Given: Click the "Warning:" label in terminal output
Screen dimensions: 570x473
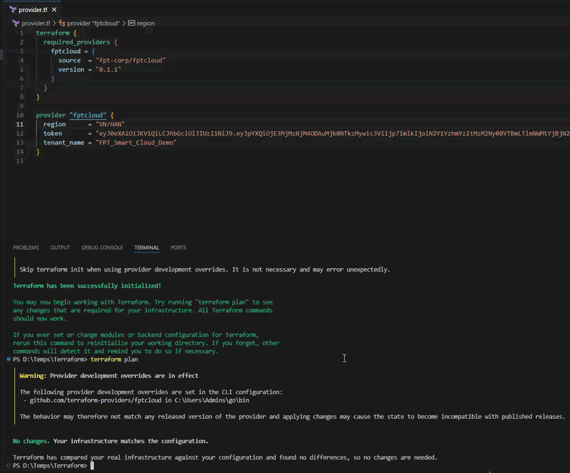Looking at the screenshot, I should click(33, 375).
